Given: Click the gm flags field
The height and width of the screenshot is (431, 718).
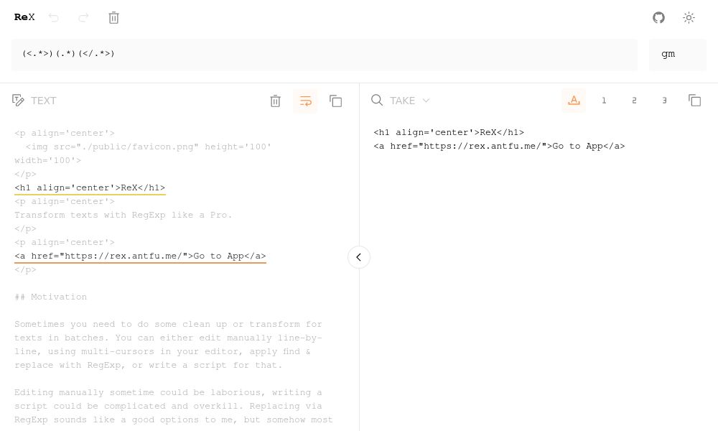Looking at the screenshot, I should (x=677, y=55).
